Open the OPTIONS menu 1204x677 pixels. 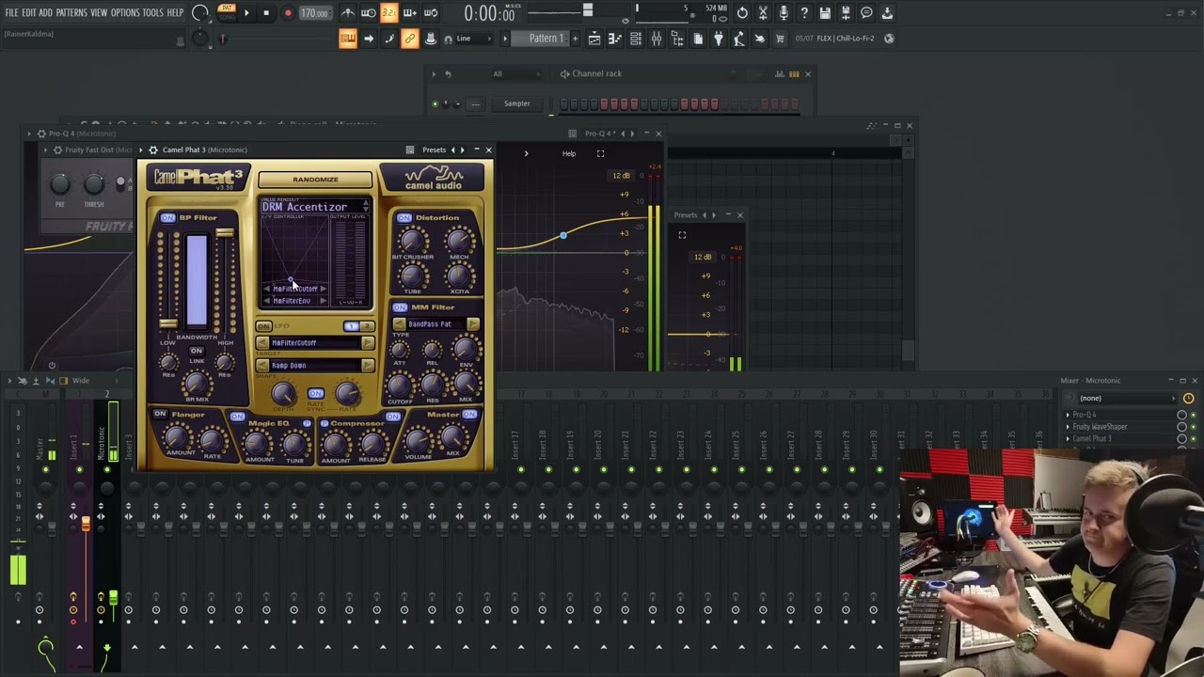[125, 13]
